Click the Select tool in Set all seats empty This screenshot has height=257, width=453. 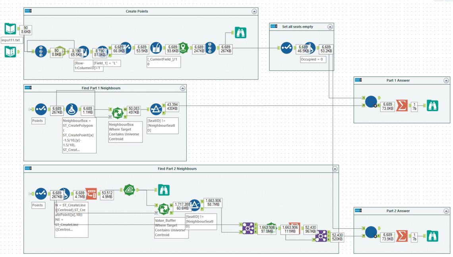pos(287,48)
